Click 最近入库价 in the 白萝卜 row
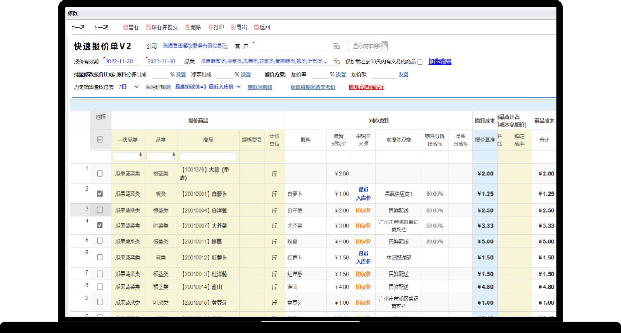This screenshot has width=621, height=333. 363,194
